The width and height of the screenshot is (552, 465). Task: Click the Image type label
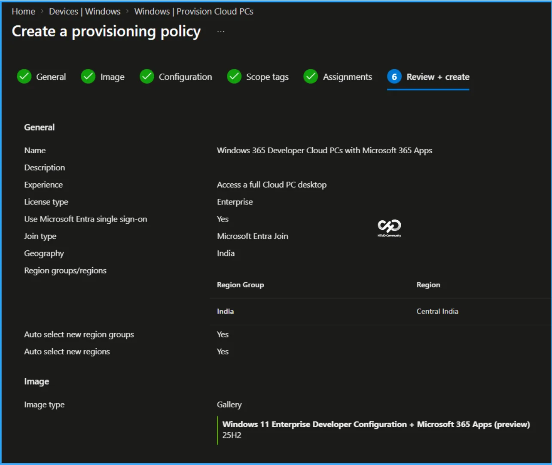pyautogui.click(x=44, y=404)
